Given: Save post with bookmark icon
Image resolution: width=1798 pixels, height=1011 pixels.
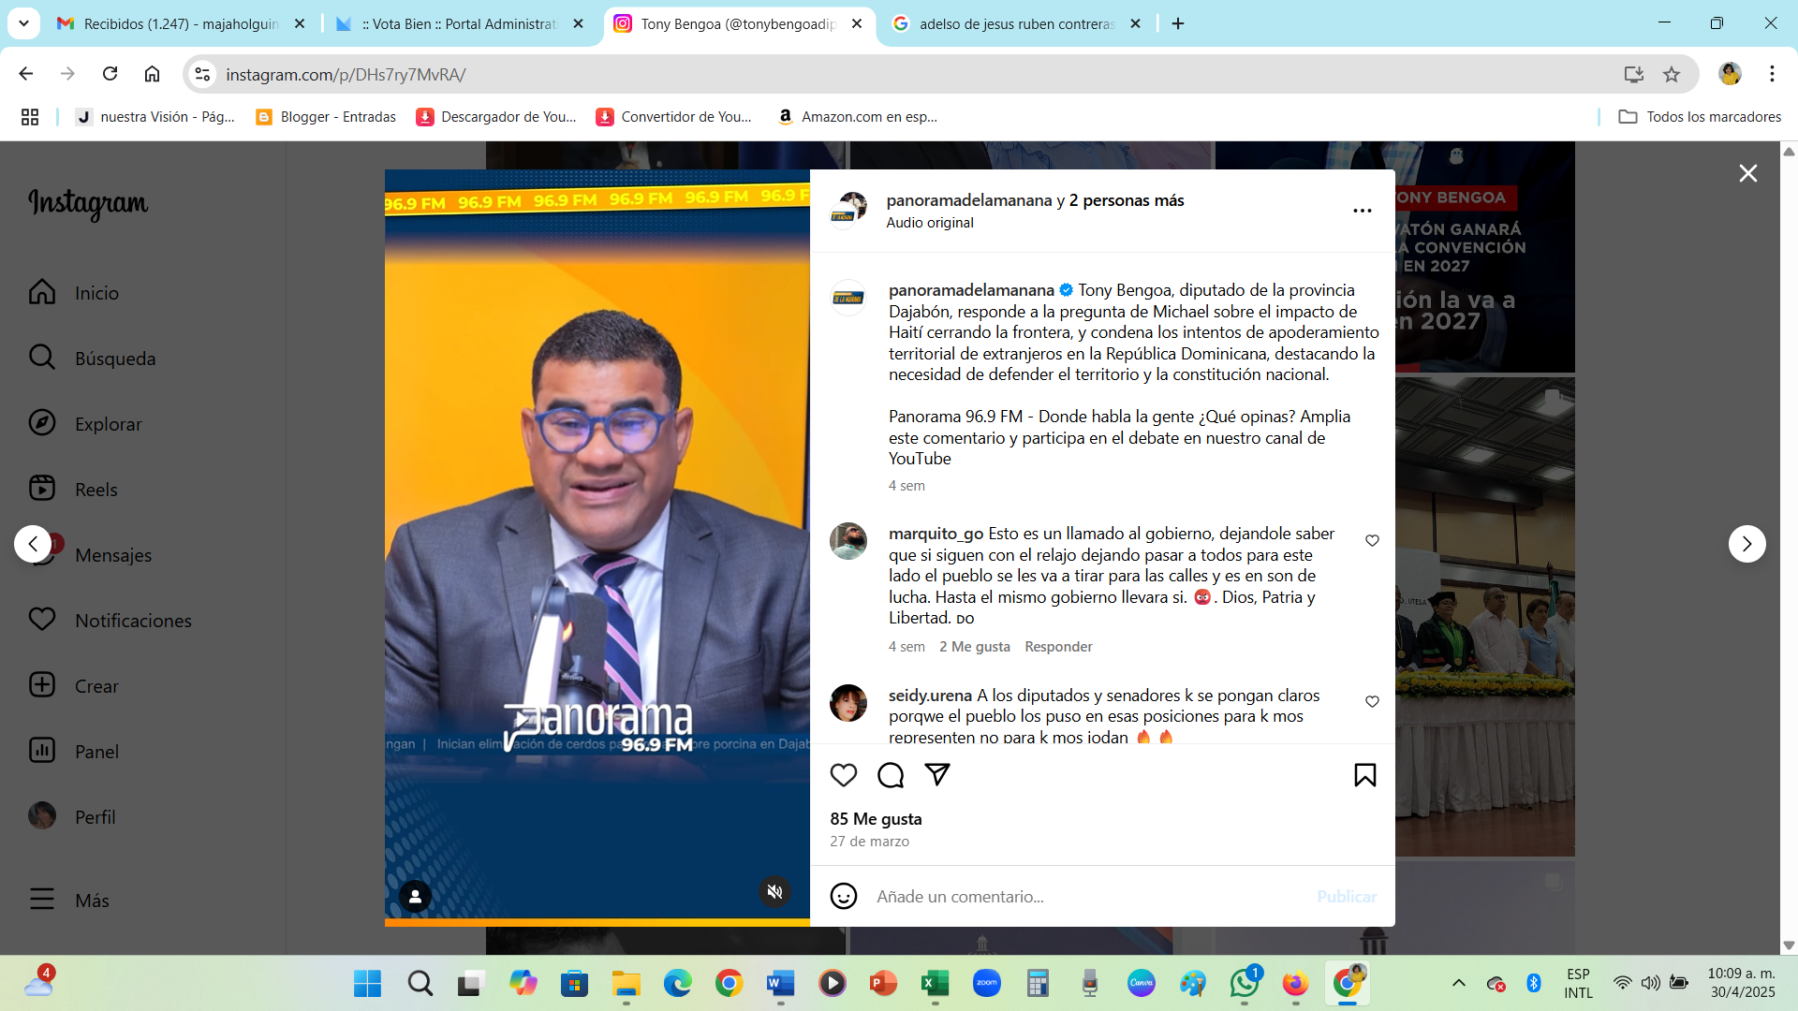Looking at the screenshot, I should (x=1364, y=775).
